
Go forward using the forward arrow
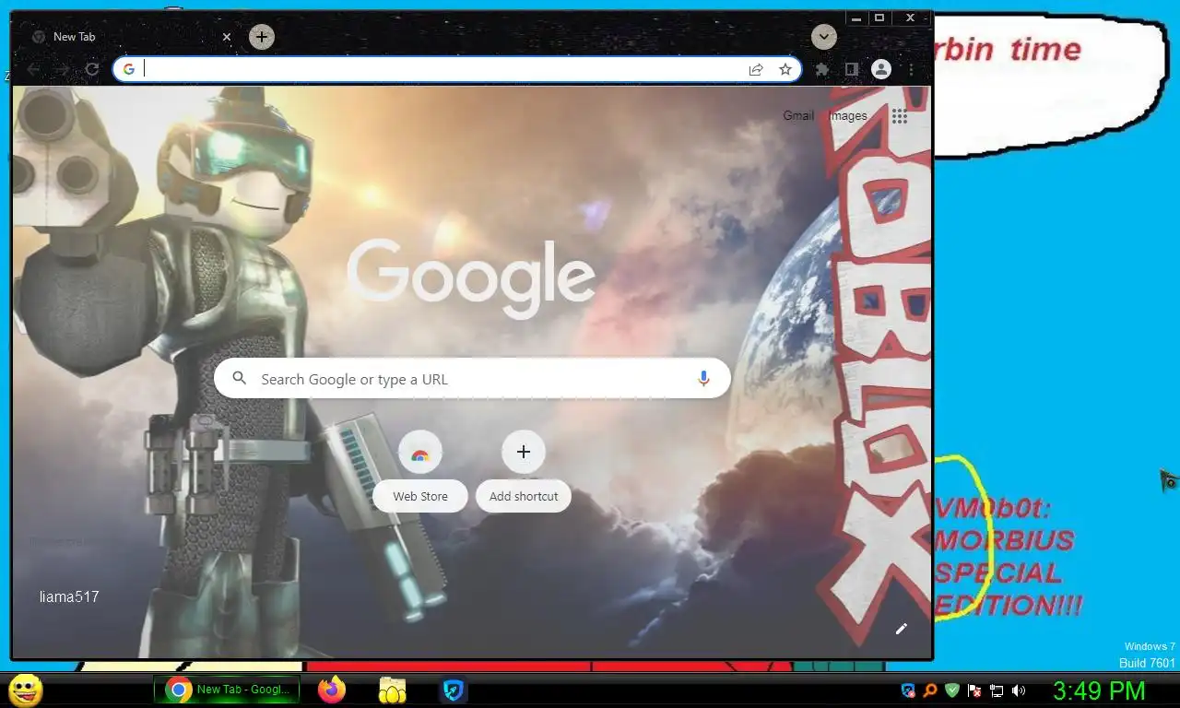[x=63, y=69]
